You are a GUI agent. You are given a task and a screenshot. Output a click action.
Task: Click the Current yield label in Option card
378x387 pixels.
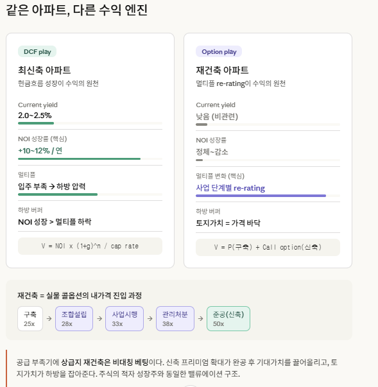216,105
